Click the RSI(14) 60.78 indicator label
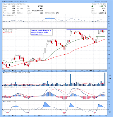 [10, 15]
